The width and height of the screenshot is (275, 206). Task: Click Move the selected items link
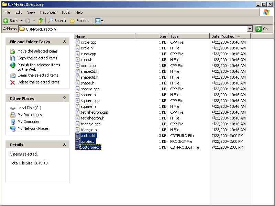(37, 51)
